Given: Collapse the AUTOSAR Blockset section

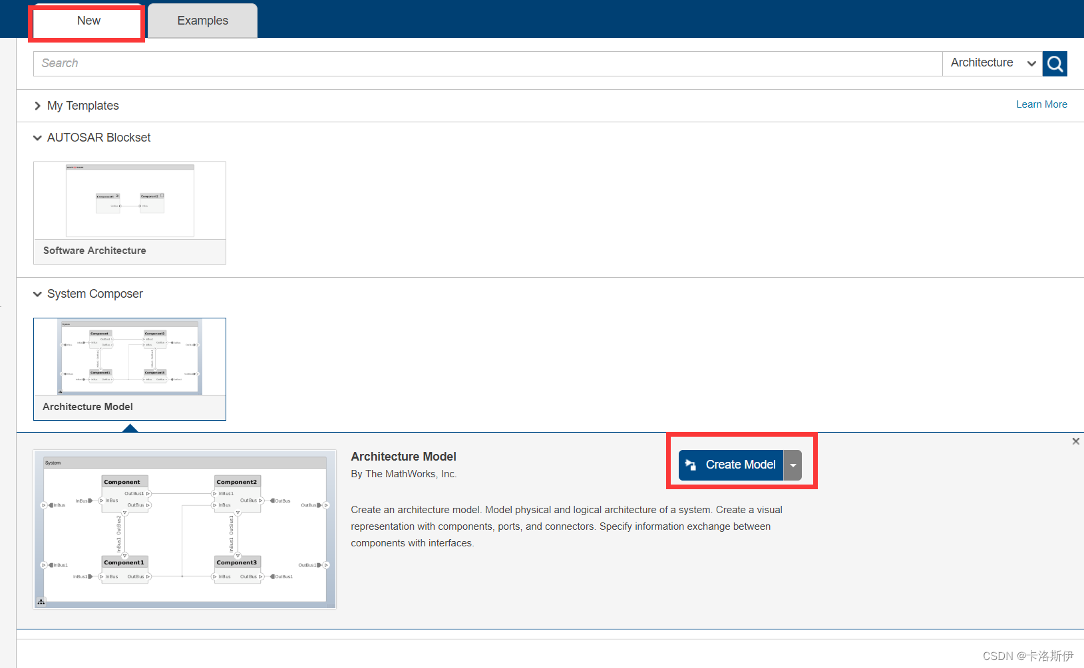Looking at the screenshot, I should click(92, 138).
